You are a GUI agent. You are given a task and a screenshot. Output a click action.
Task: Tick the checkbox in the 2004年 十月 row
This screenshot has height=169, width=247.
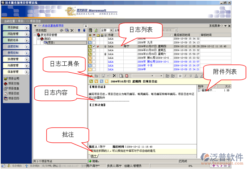coord(94,65)
